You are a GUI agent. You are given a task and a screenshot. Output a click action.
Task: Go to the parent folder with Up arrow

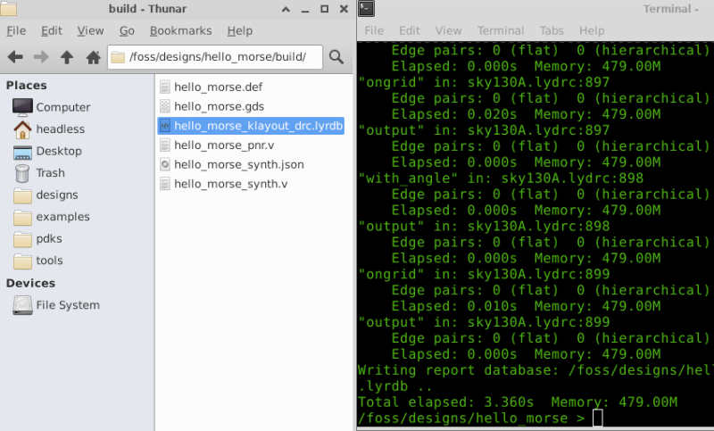click(x=67, y=57)
